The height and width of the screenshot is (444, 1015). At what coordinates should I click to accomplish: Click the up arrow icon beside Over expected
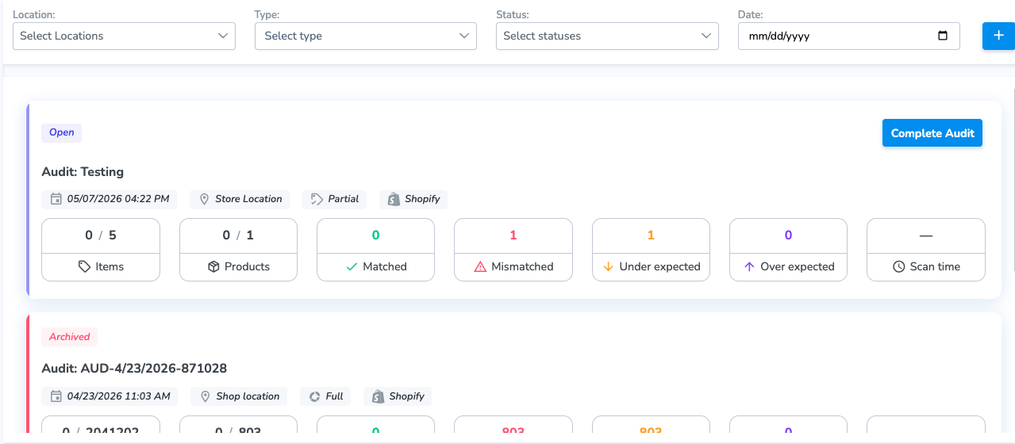point(749,267)
